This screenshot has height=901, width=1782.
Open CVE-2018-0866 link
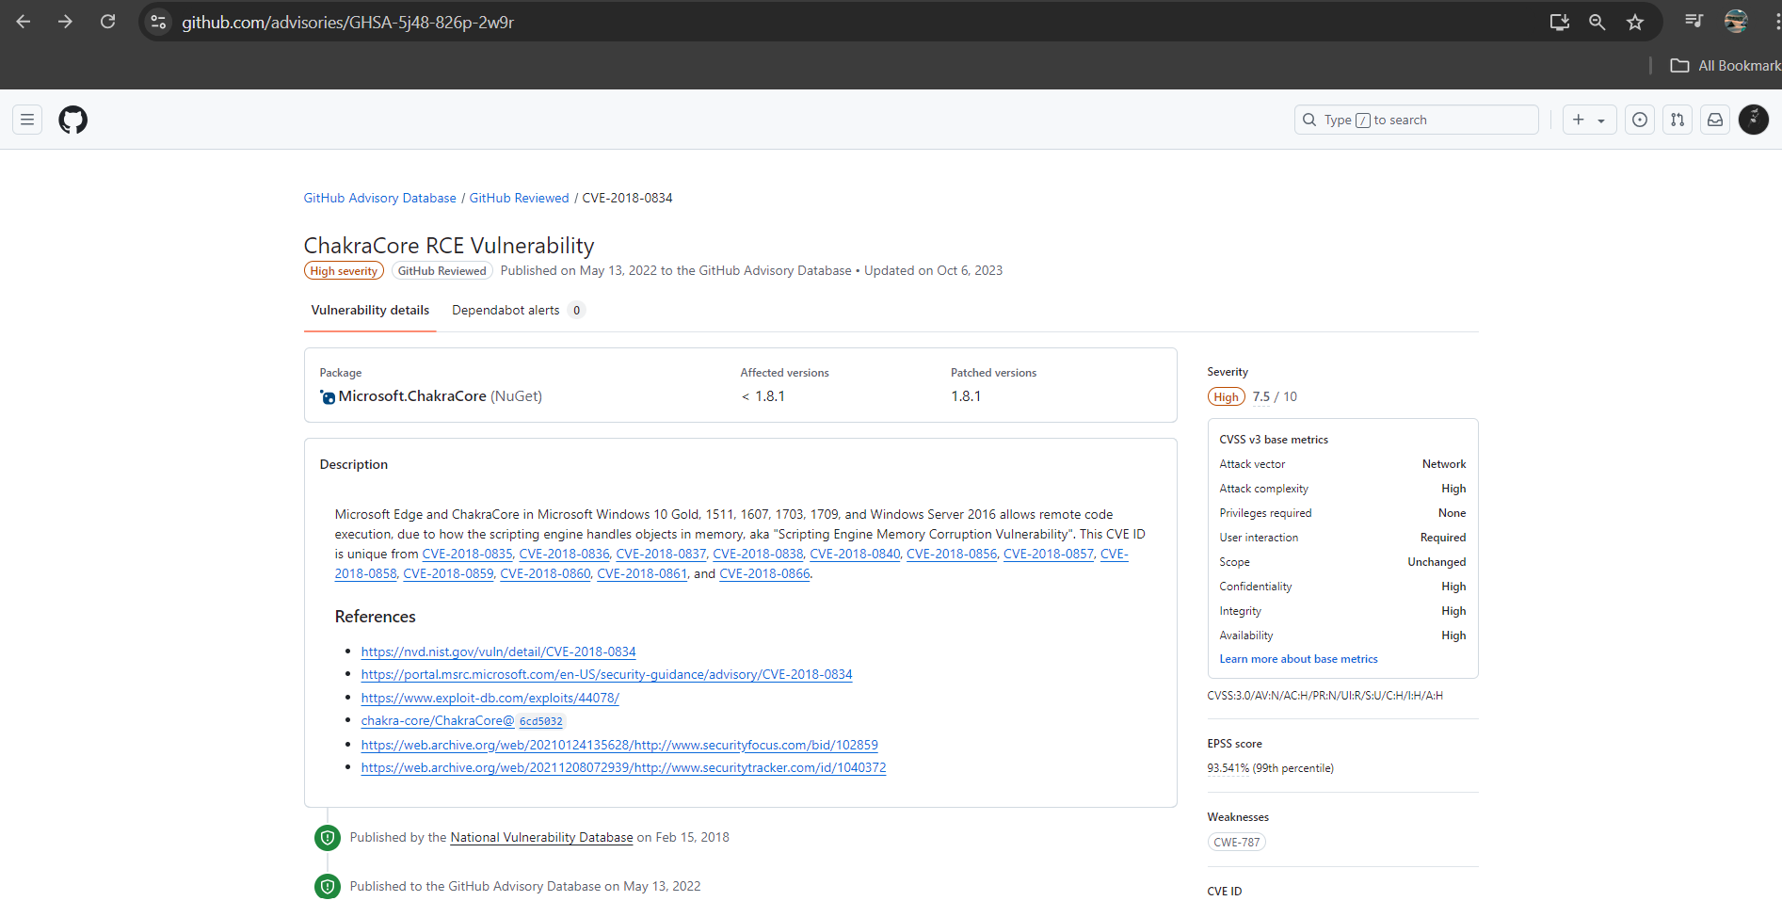[764, 573]
